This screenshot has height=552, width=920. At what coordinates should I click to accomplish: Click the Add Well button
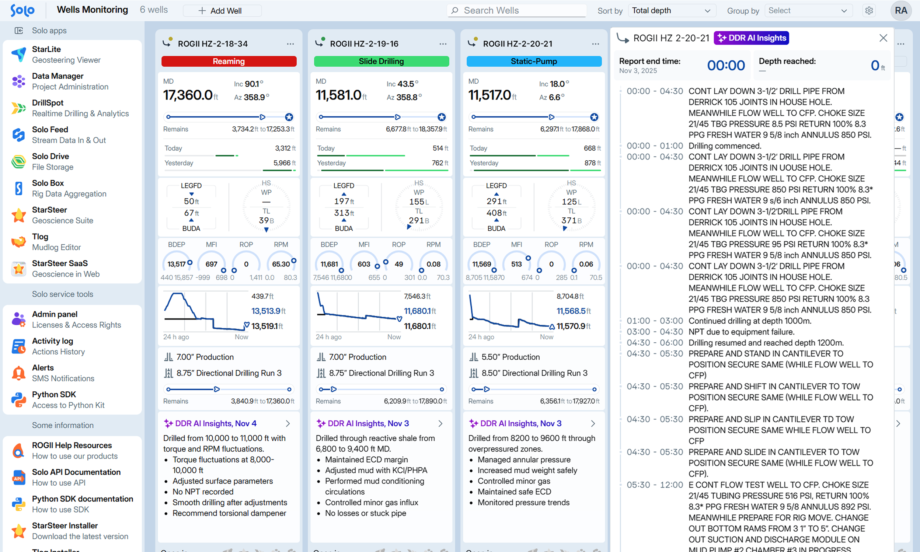[222, 10]
